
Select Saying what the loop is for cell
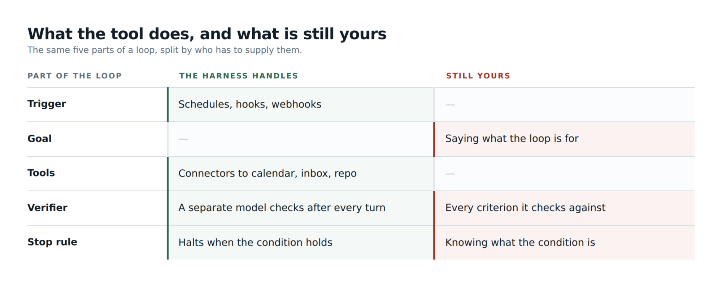tap(565, 139)
